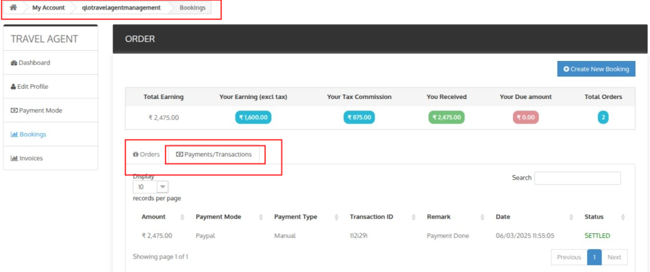Switch to the Orders tab
Screen dimensions: 650x272
pyautogui.click(x=146, y=154)
